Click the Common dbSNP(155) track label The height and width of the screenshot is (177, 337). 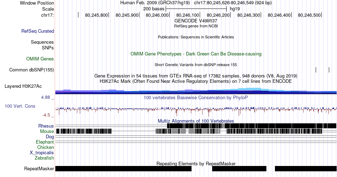pyautogui.click(x=31, y=70)
